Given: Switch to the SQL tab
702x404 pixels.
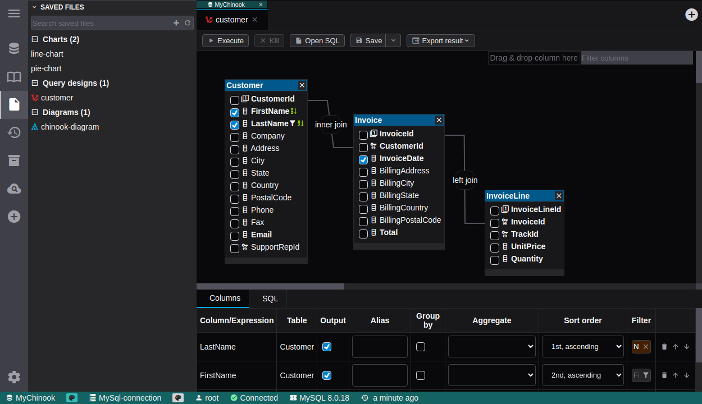Looking at the screenshot, I should coord(270,299).
